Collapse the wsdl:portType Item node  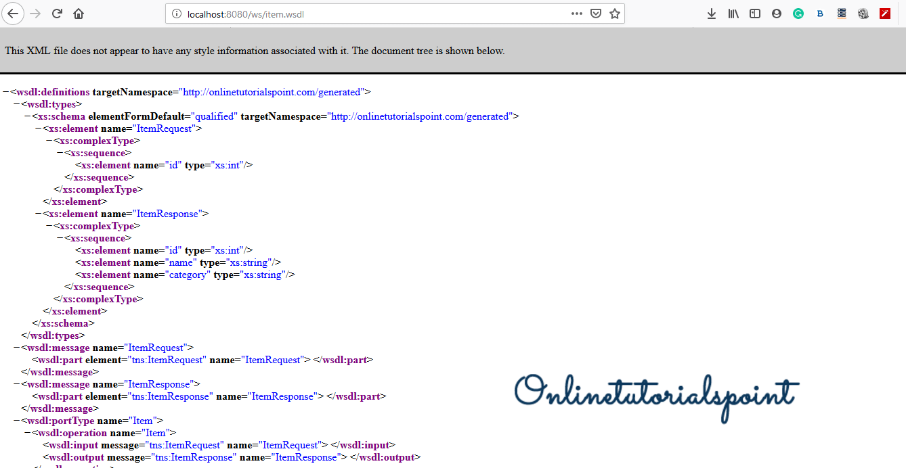(17, 421)
